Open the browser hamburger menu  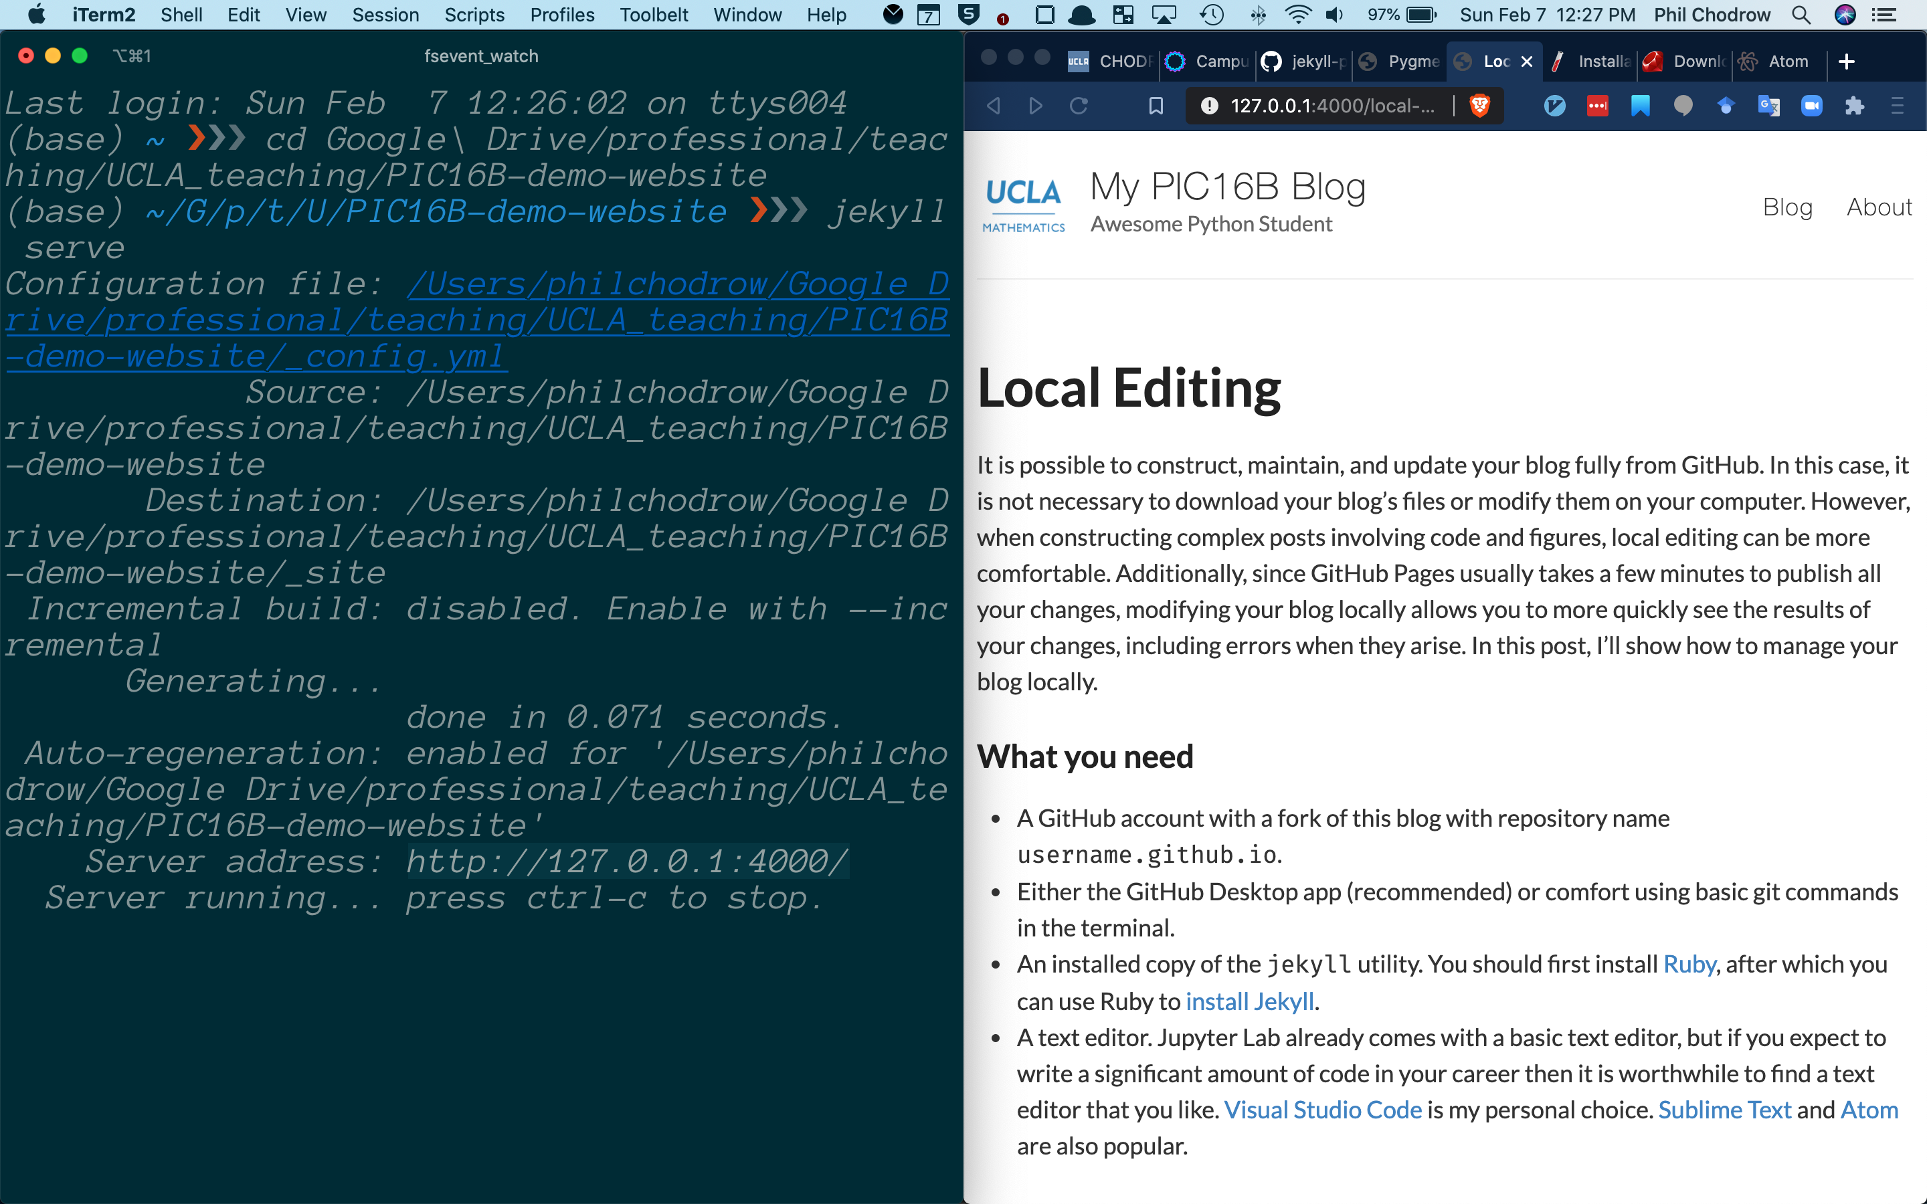(x=1899, y=105)
